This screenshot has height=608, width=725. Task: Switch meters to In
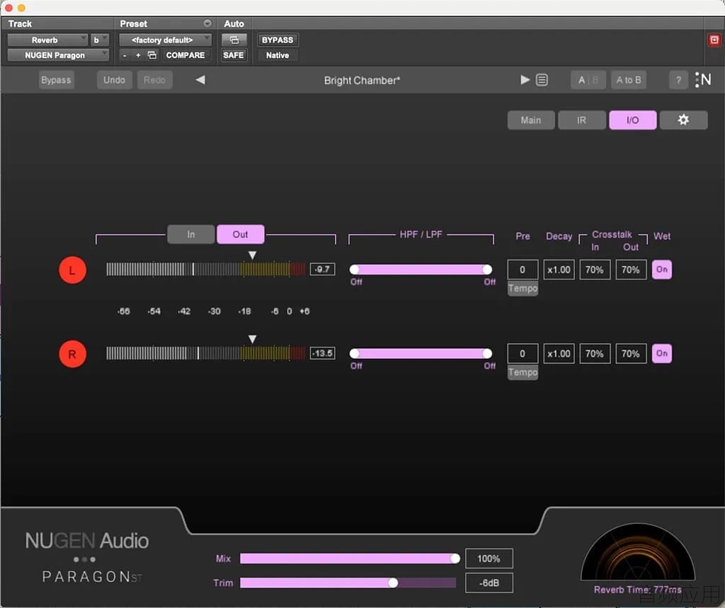click(191, 234)
